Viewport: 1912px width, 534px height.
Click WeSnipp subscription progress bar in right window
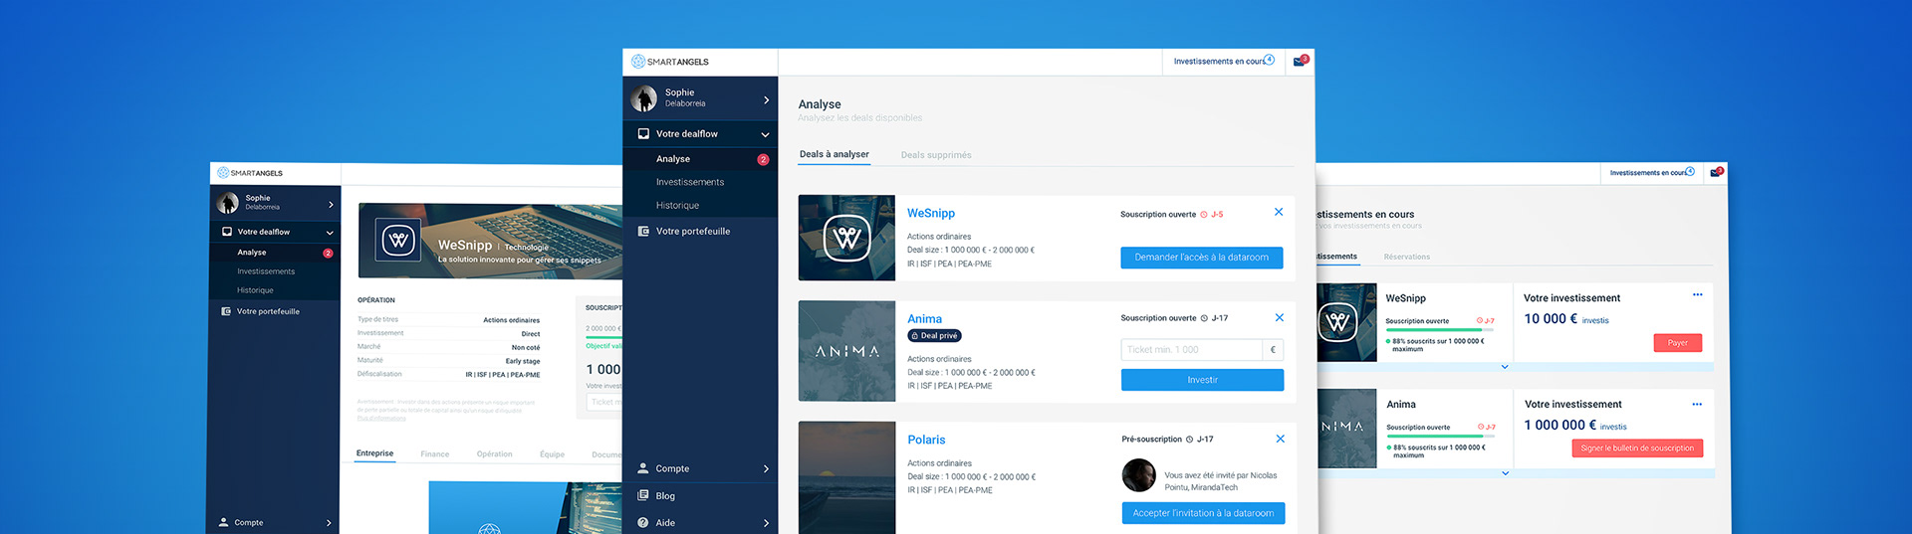[1440, 330]
